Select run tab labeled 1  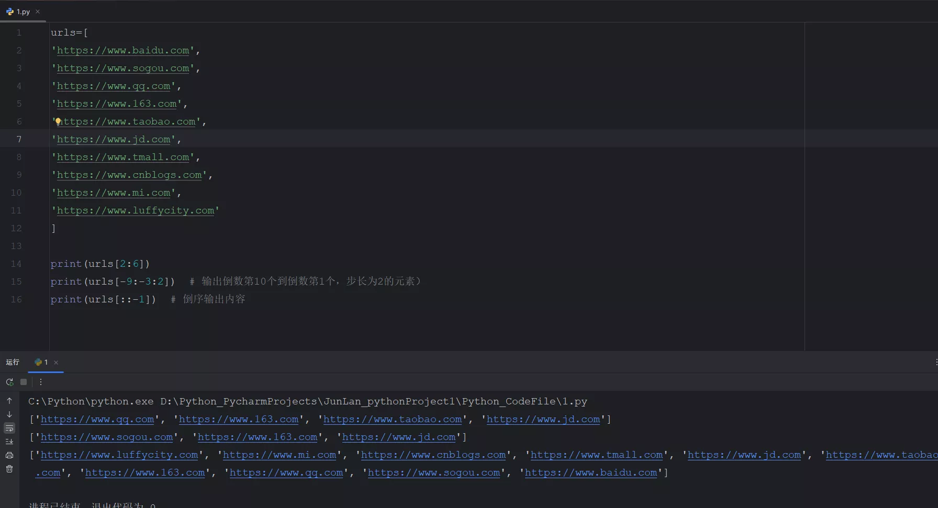tap(42, 362)
